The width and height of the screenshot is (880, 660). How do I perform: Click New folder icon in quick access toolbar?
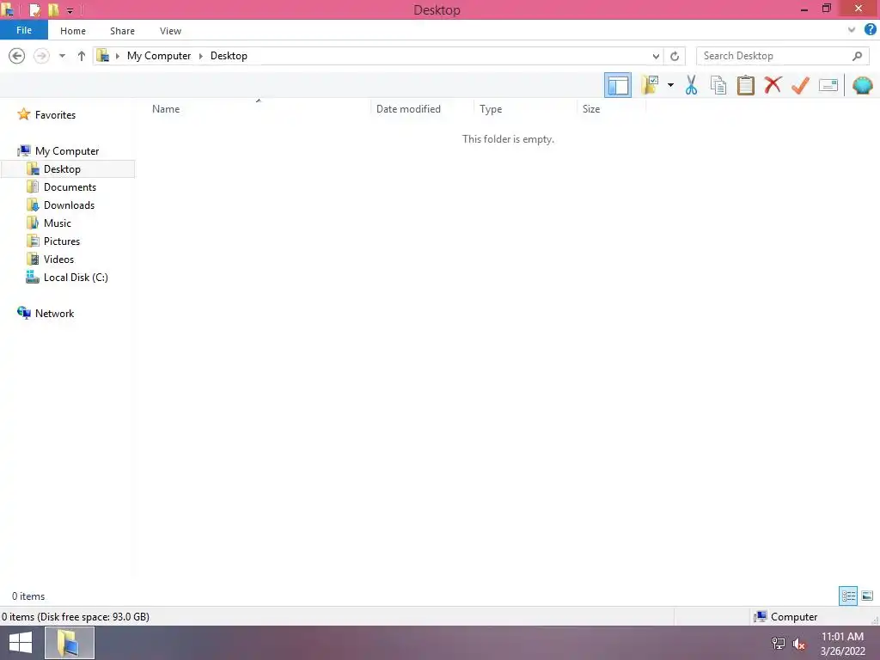53,9
